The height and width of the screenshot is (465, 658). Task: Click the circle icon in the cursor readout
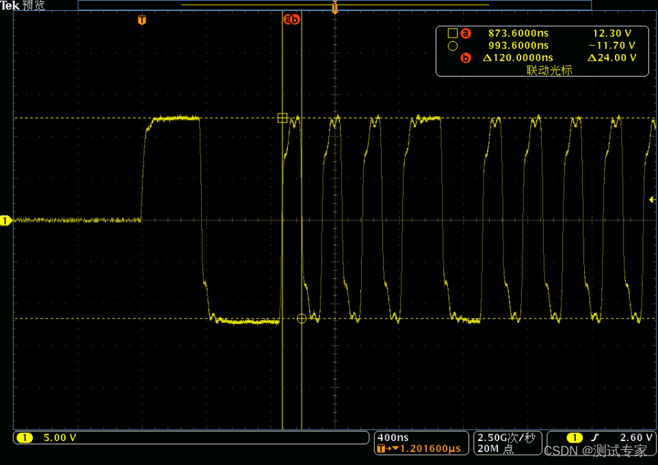[x=452, y=46]
